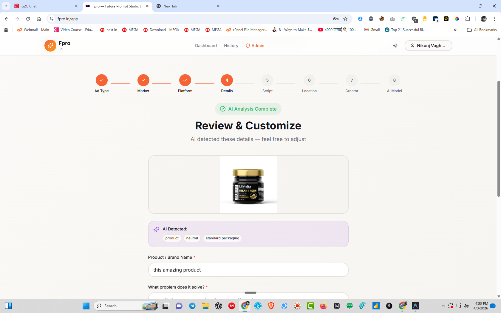Click the AI Analysis Complete badge
501x313 pixels.
tap(248, 109)
